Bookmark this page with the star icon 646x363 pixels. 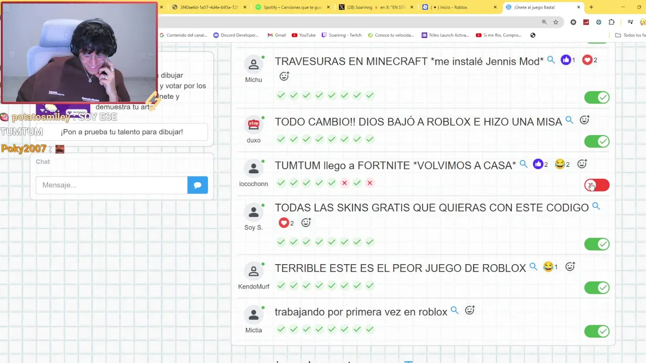point(556,22)
